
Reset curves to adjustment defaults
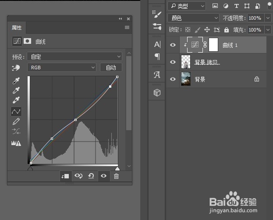point(91,176)
